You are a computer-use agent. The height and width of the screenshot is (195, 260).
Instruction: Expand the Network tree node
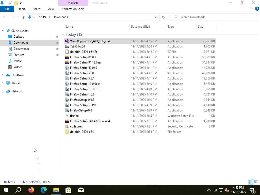click(x=3, y=91)
